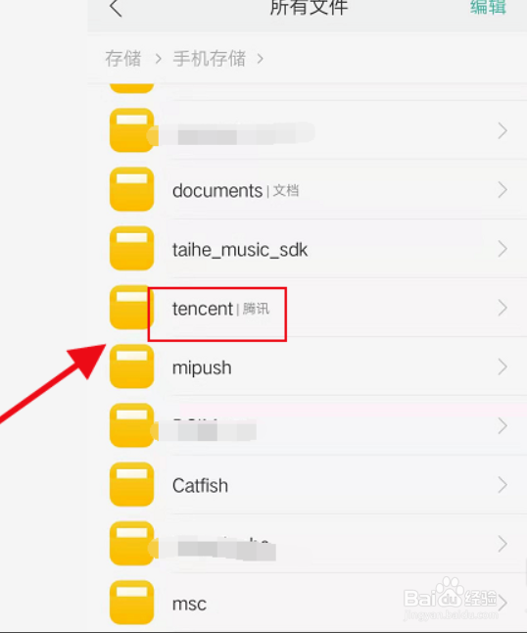Viewport: 527px width, 633px height.
Task: Expand the tencent row chevron
Action: click(x=503, y=308)
